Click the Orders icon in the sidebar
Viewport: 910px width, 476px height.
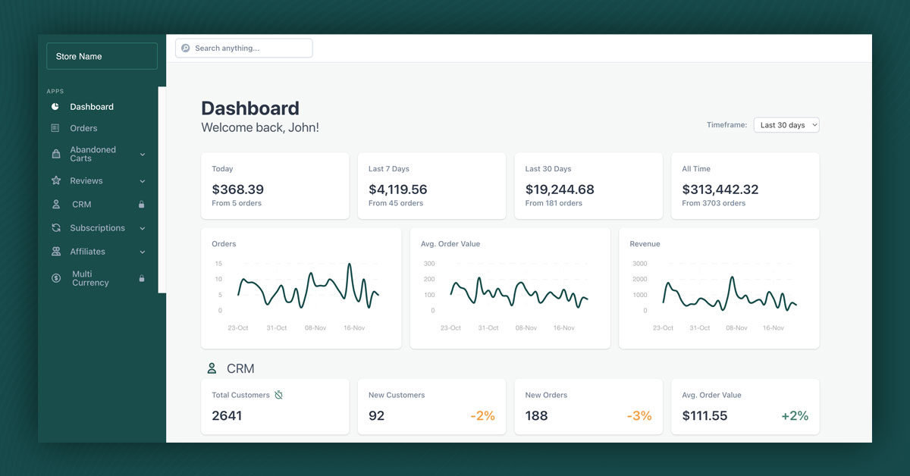pos(55,128)
